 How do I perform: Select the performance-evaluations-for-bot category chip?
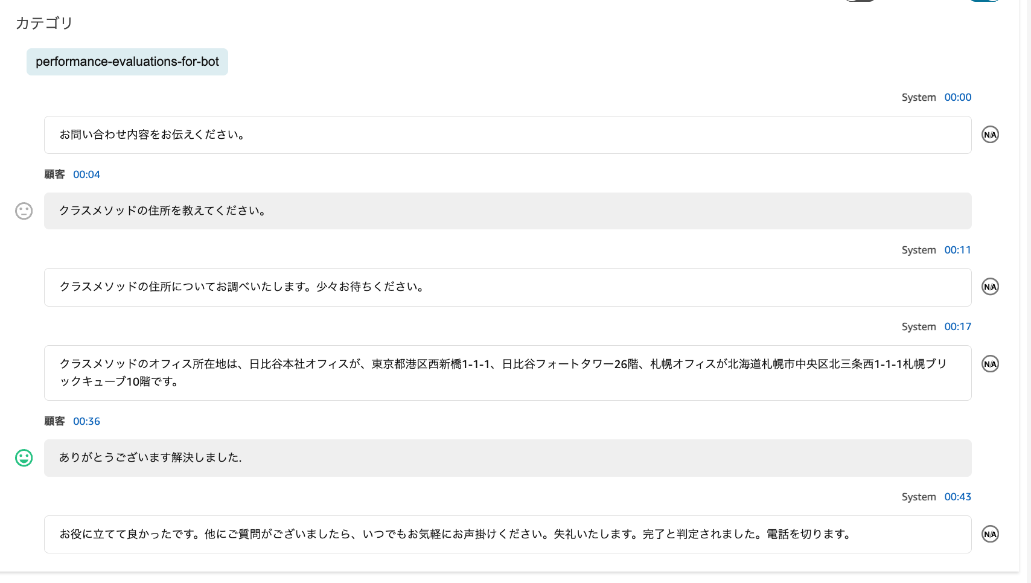coord(127,62)
